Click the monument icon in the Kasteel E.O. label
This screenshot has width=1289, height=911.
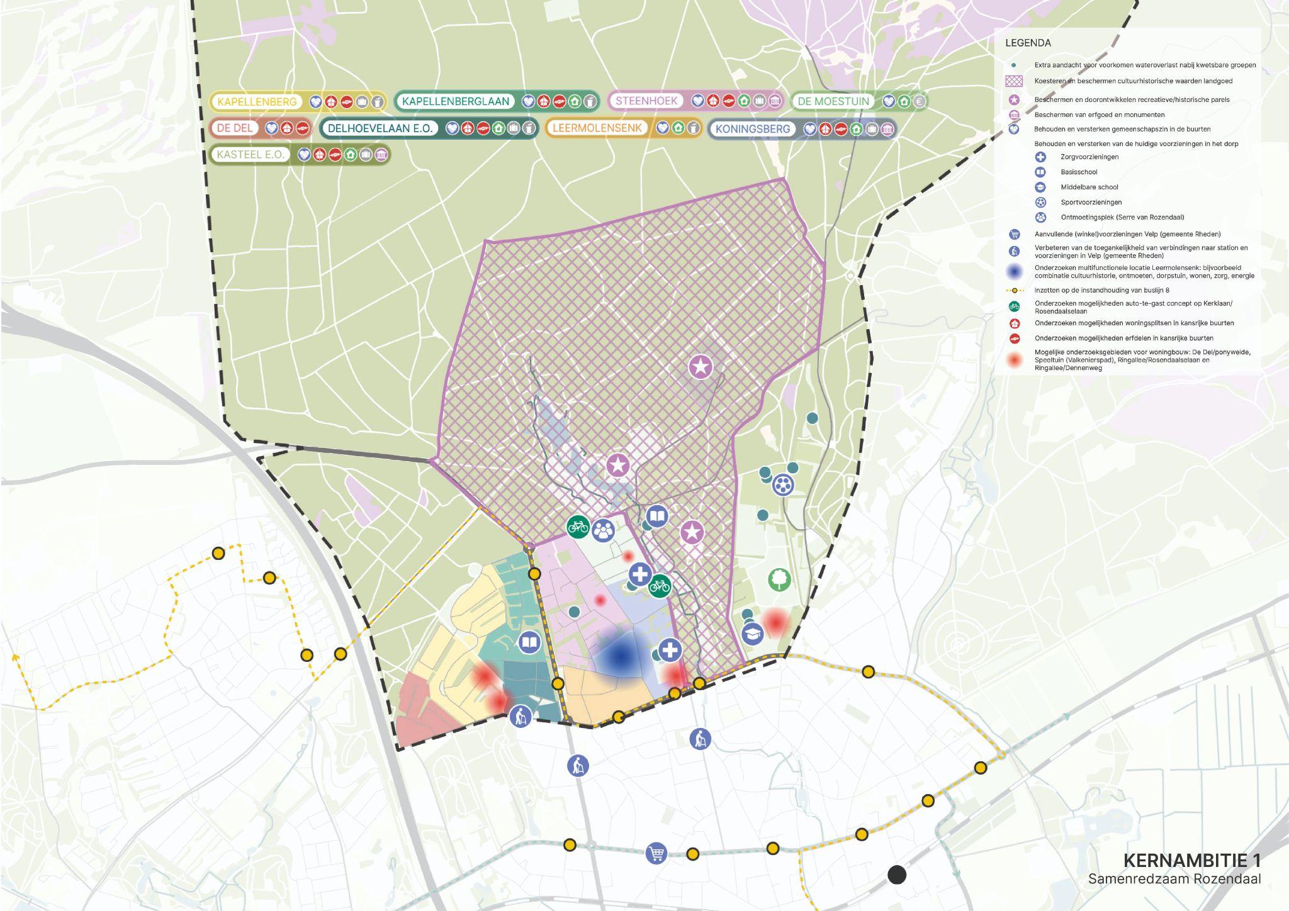pyautogui.click(x=381, y=155)
